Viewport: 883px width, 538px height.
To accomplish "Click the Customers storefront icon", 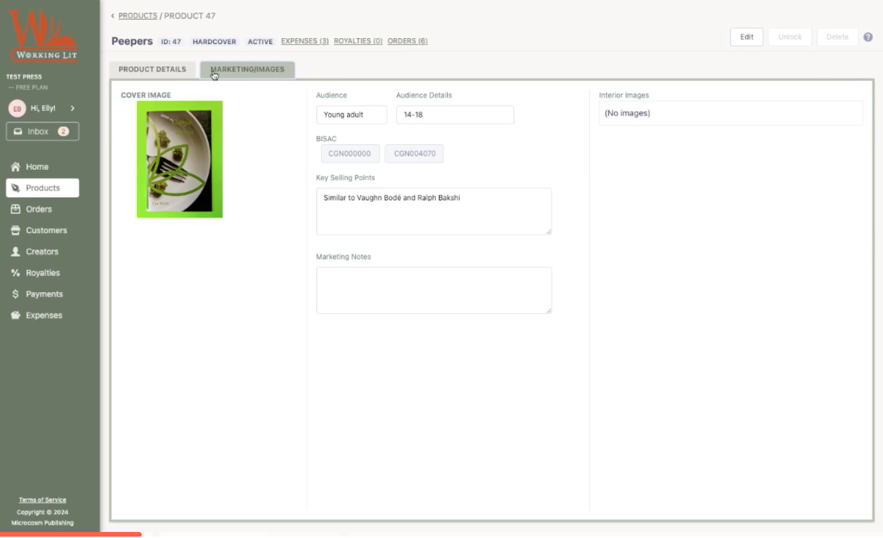I will [15, 231].
